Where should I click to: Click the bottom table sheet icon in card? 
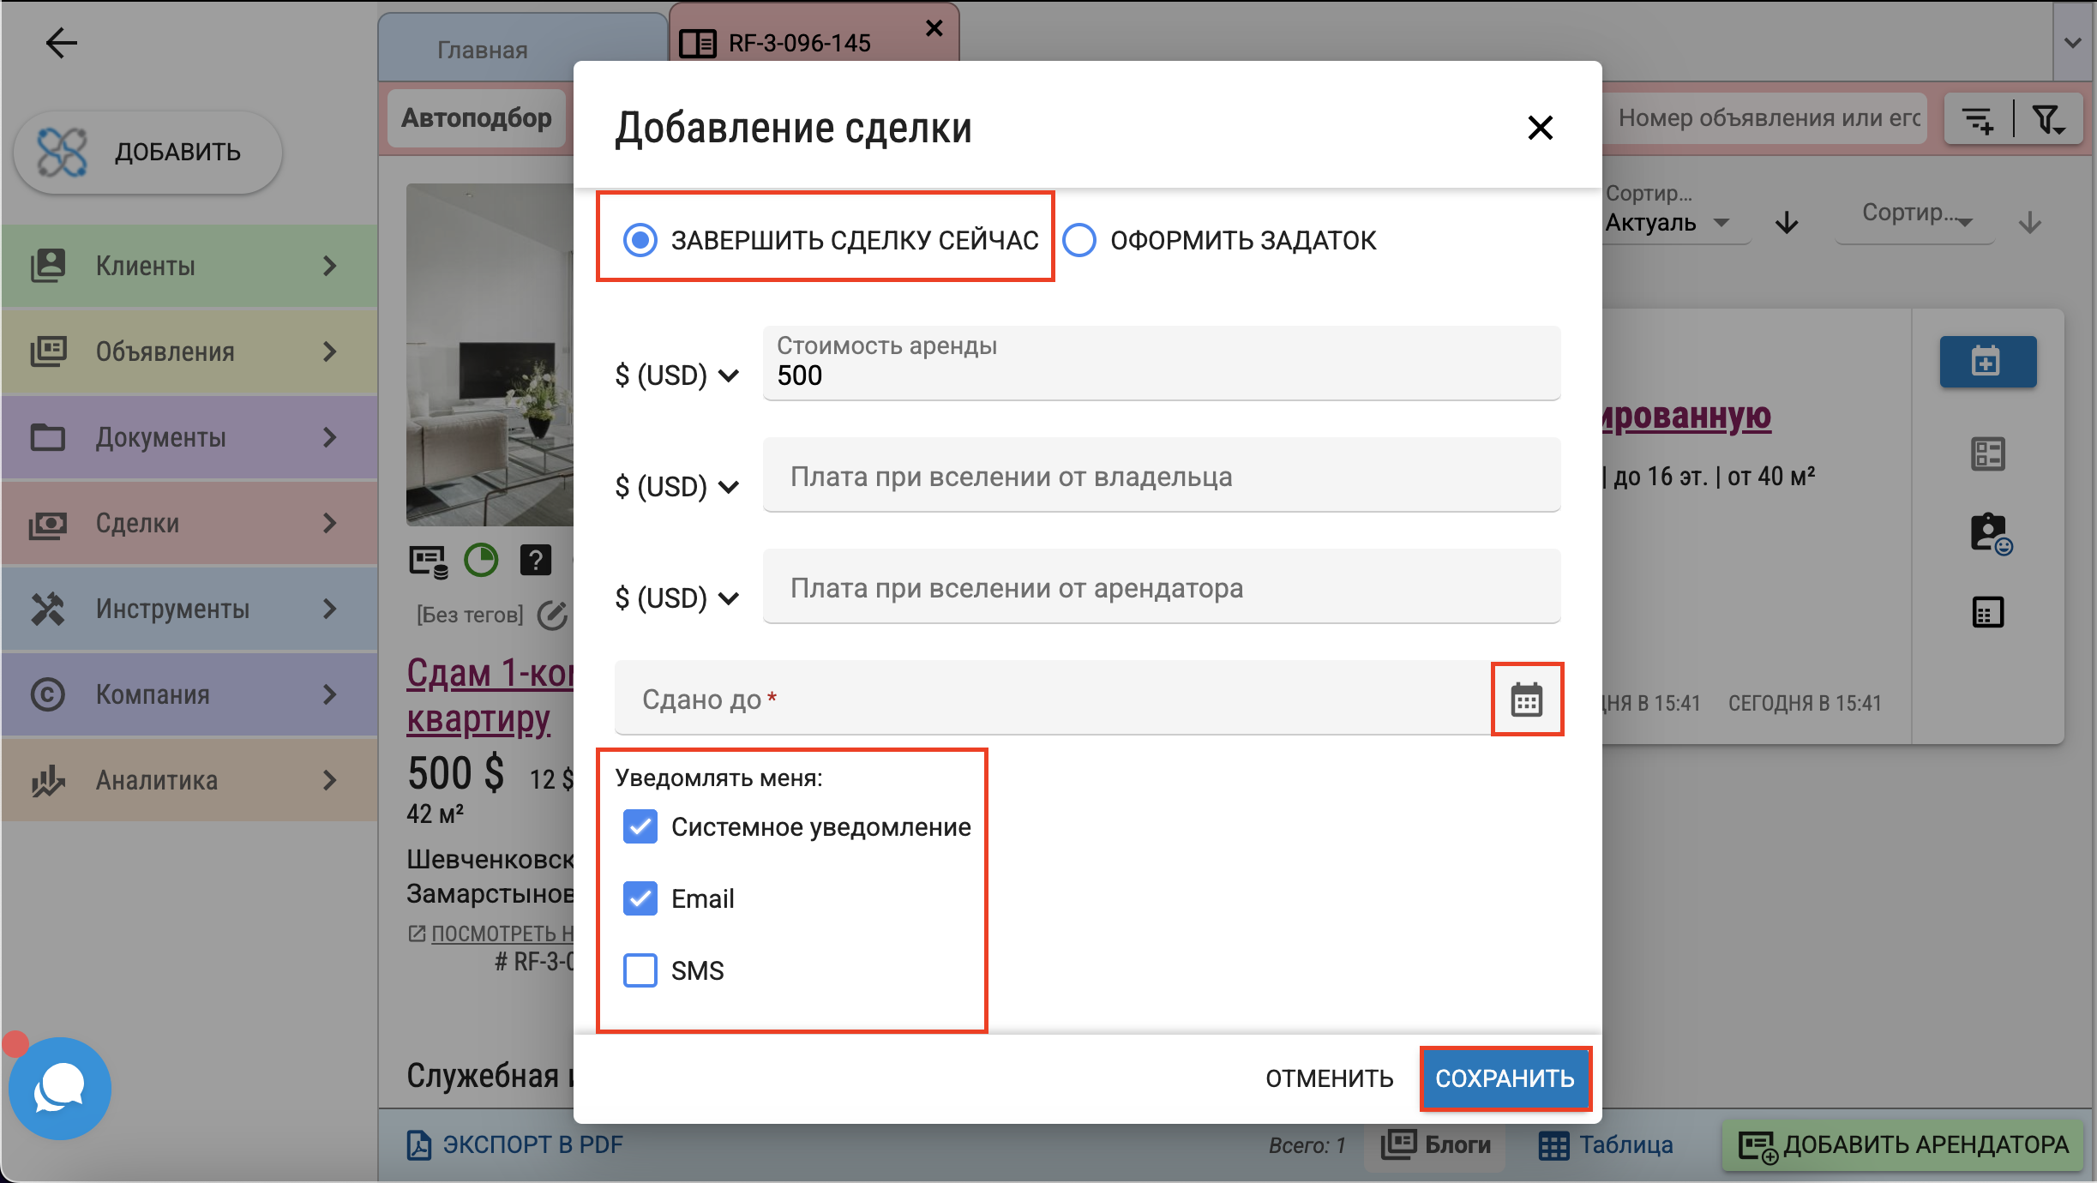point(1988,612)
